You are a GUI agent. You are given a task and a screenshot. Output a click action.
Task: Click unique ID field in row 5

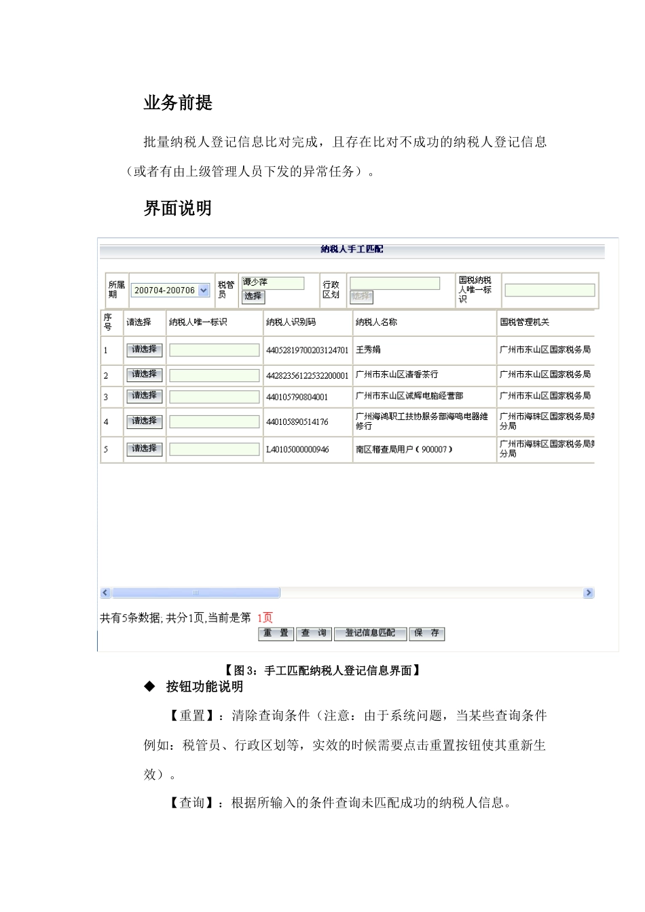click(x=215, y=449)
